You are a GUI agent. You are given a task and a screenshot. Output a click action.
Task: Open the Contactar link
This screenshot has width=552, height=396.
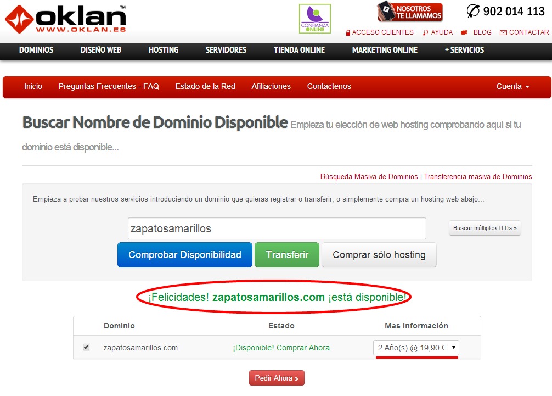[529, 32]
